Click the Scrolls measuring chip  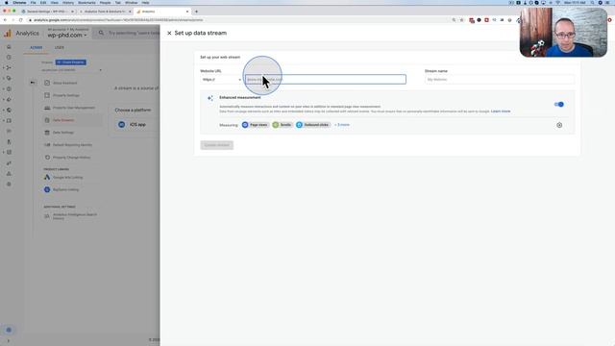(x=283, y=125)
